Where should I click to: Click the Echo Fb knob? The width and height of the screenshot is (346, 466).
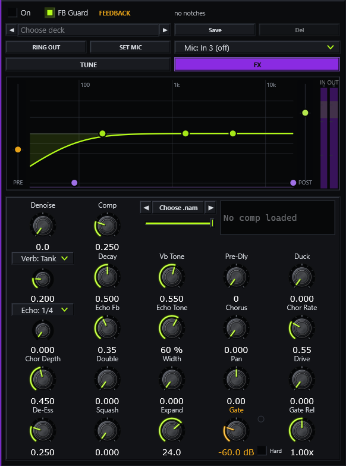[107, 328]
